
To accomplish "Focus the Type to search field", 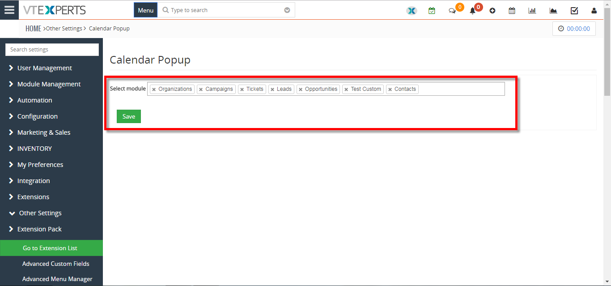I will pyautogui.click(x=226, y=10).
